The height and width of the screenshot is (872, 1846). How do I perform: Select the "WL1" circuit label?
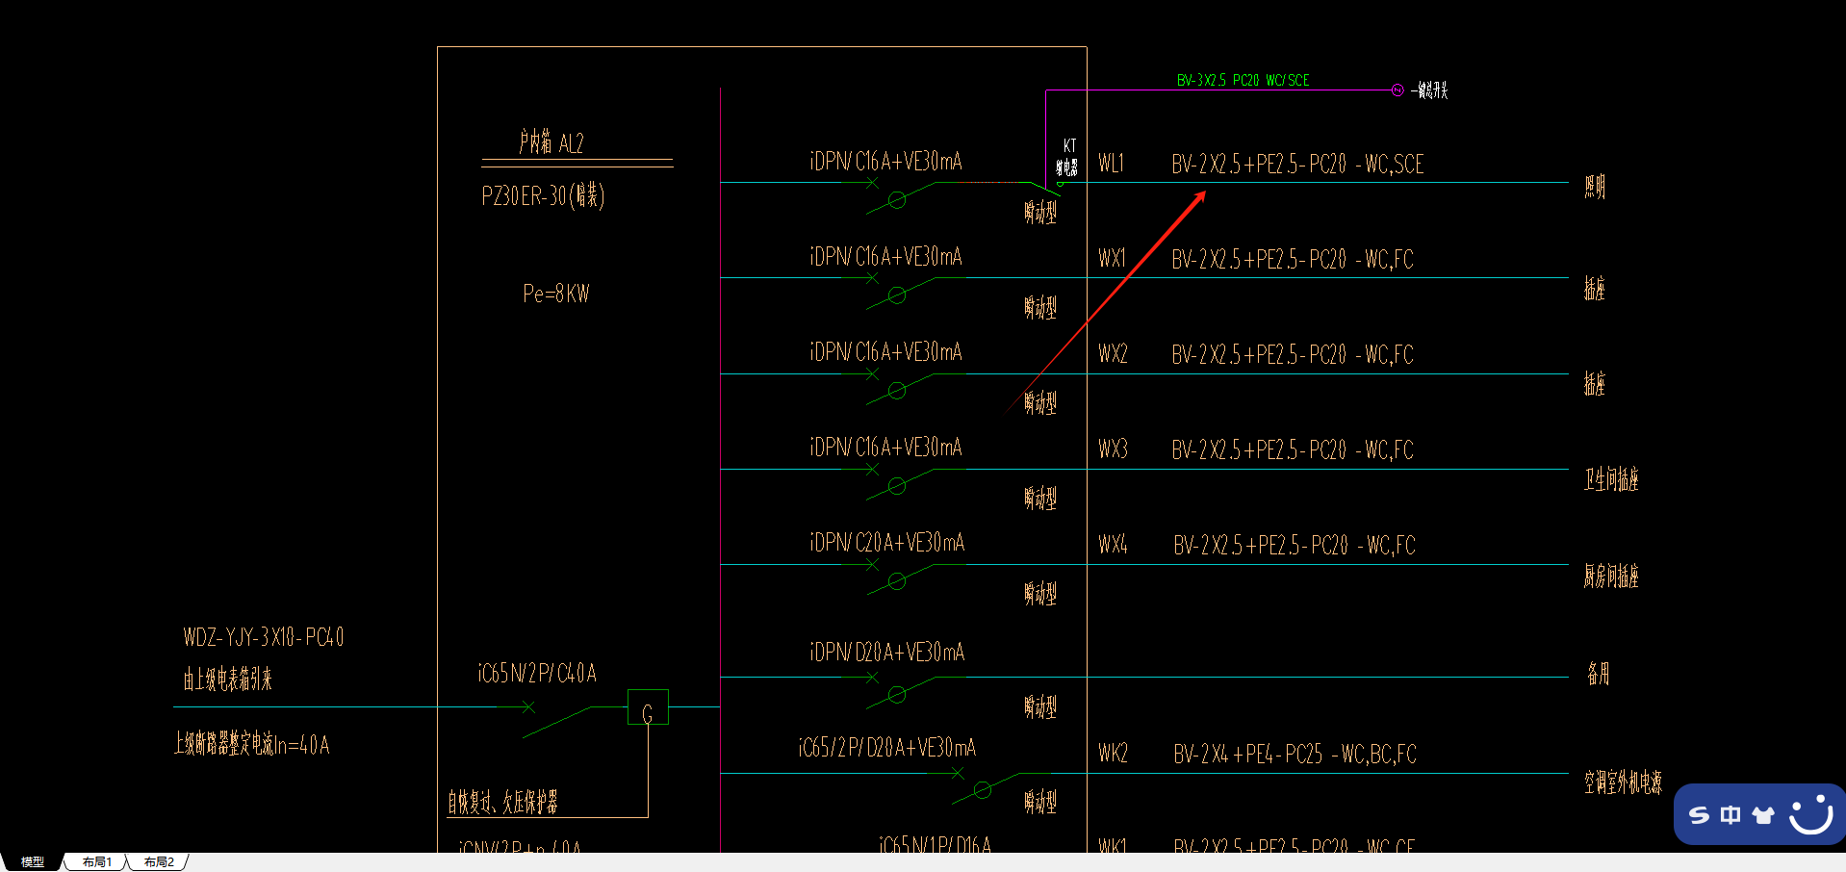(1112, 164)
